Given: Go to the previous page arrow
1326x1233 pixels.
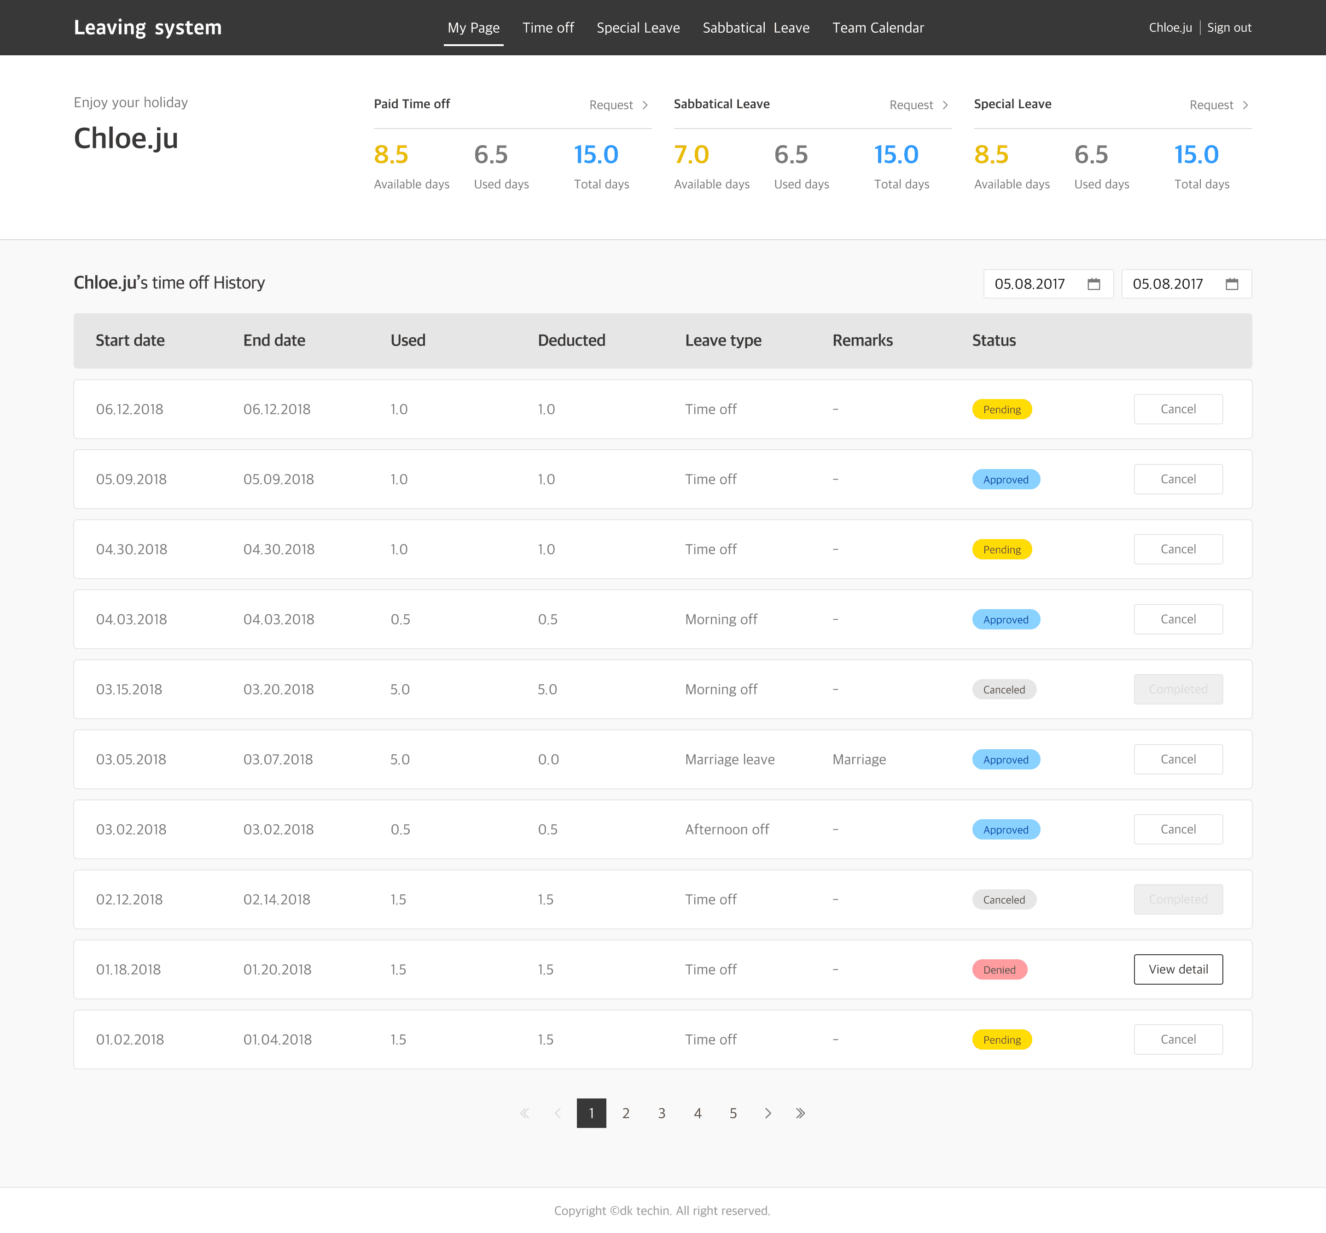Looking at the screenshot, I should coord(558,1113).
